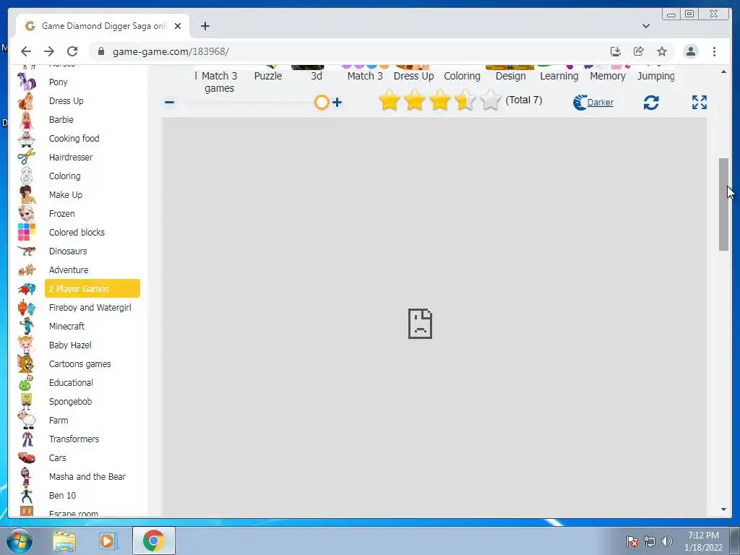The width and height of the screenshot is (740, 555).
Task: Open a new tab with the plus button
Action: [x=205, y=26]
